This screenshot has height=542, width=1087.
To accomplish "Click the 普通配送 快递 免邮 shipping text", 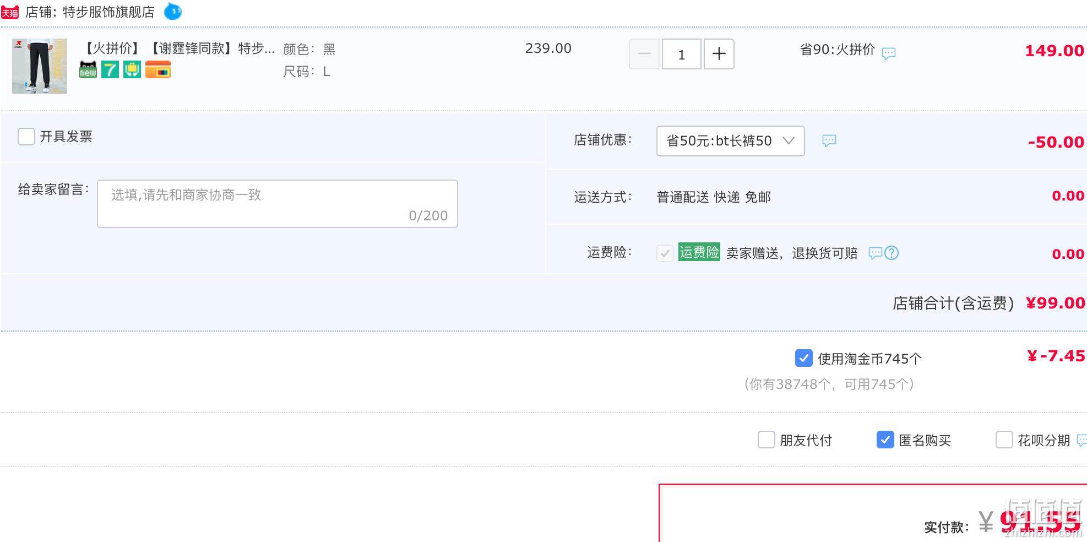I will click(x=714, y=197).
